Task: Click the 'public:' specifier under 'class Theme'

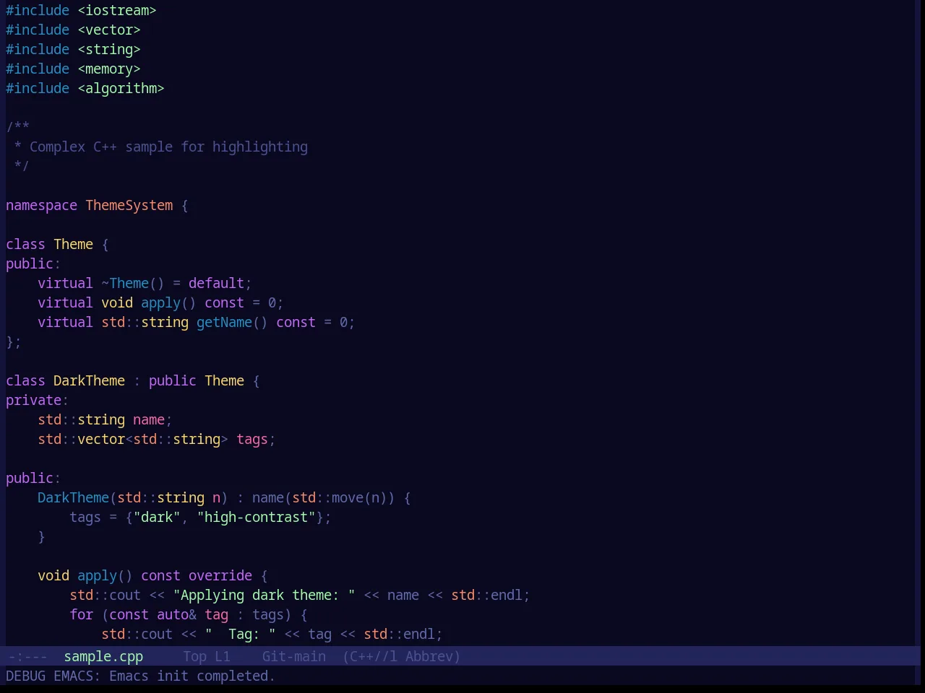Action: pyautogui.click(x=33, y=264)
